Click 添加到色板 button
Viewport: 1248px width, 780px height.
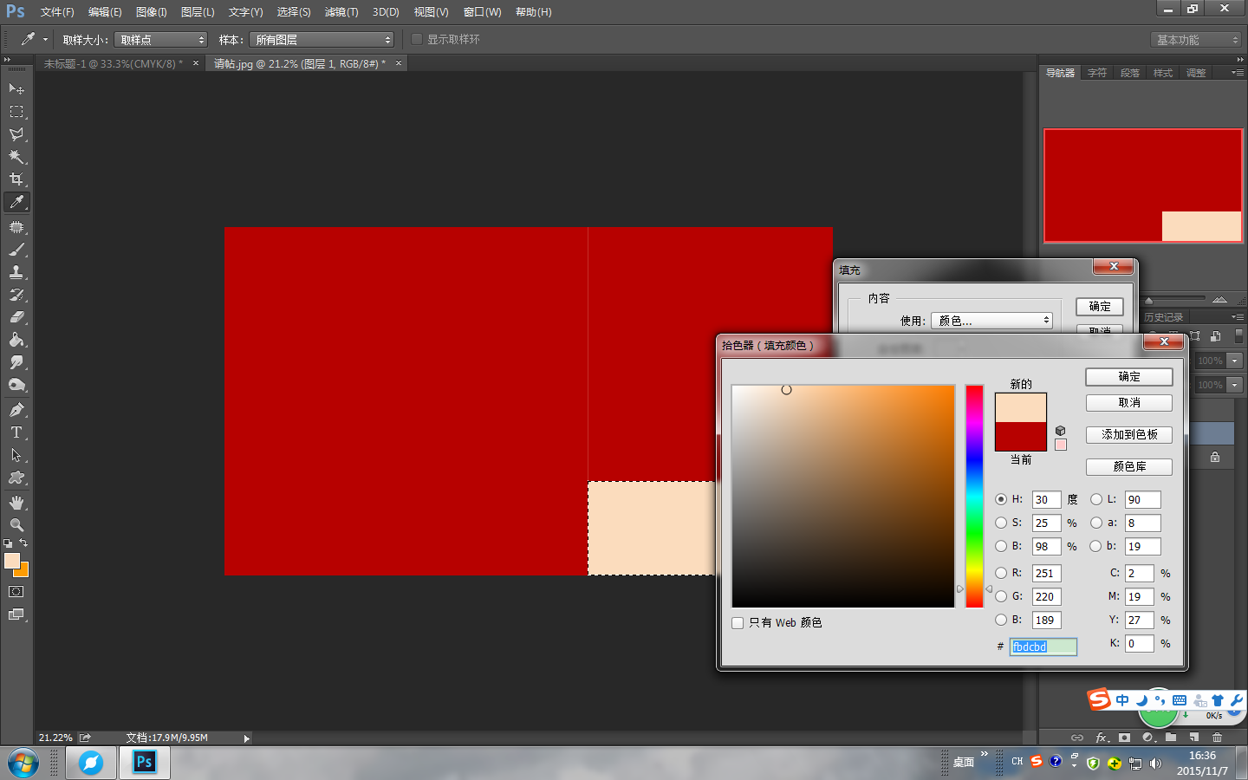point(1129,435)
